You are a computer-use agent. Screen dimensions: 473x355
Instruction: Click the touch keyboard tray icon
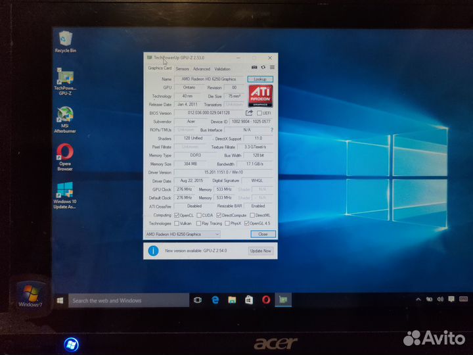point(463,299)
